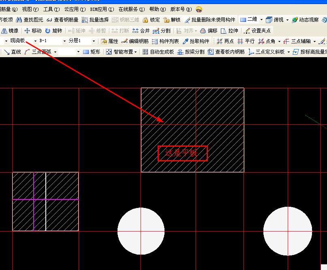Image resolution: width=327 pixels, height=270 pixels.
Task: Click 钢筋三维 tool
Action: point(126,20)
